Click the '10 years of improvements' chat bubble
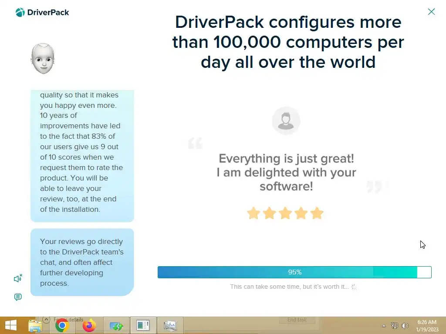 pos(82,156)
